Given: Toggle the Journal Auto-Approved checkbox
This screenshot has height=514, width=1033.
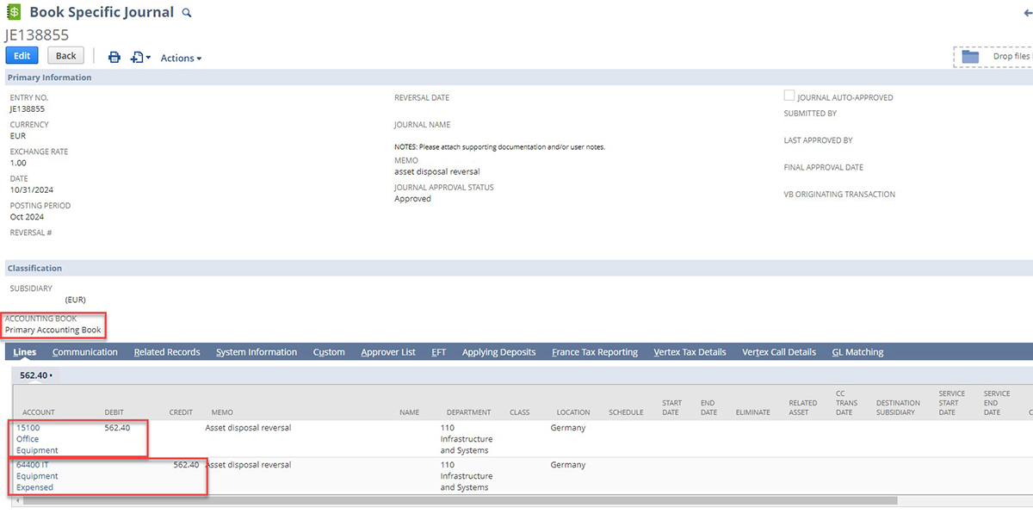Looking at the screenshot, I should click(x=789, y=96).
